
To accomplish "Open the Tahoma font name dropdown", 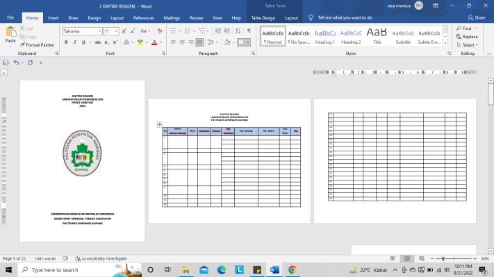I will pos(100,31).
